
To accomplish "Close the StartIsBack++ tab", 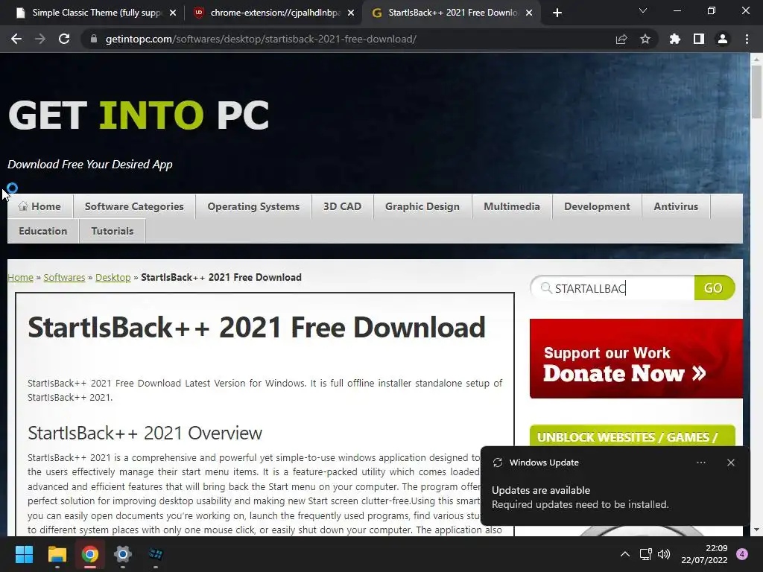I will 530,13.
